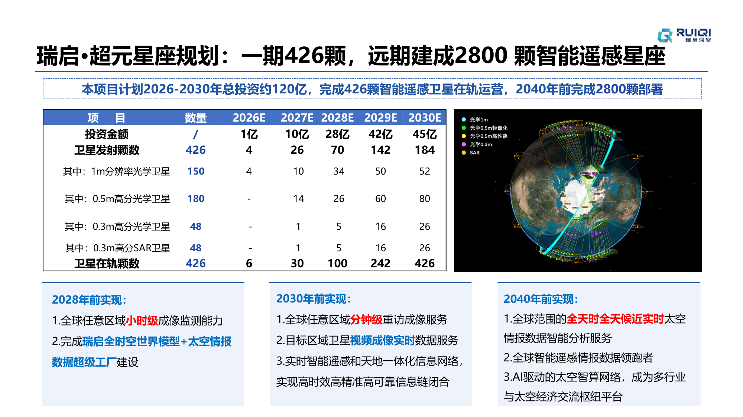Click the 80 value in 0.5m高分光学卫星 row
743x417 pixels.
[425, 199]
